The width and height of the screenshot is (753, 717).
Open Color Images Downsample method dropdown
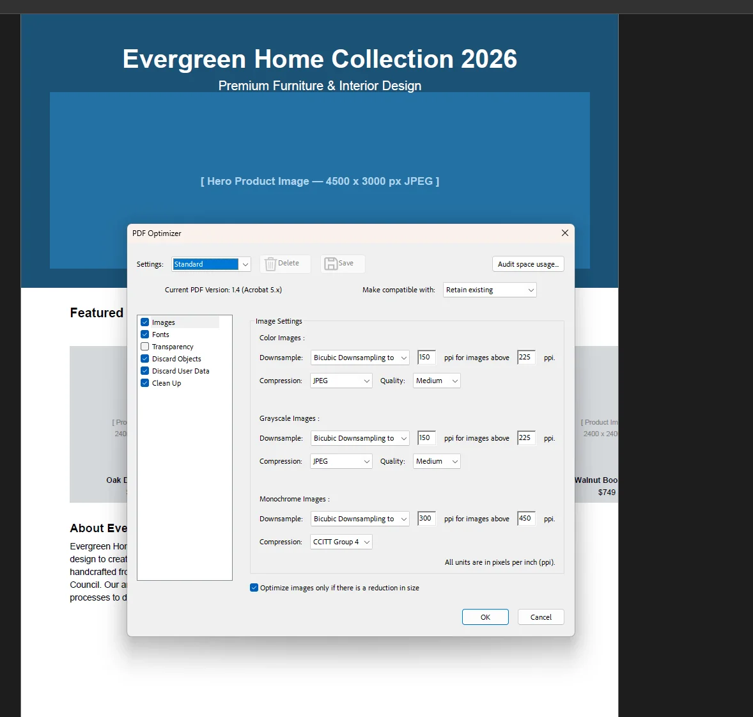(360, 358)
